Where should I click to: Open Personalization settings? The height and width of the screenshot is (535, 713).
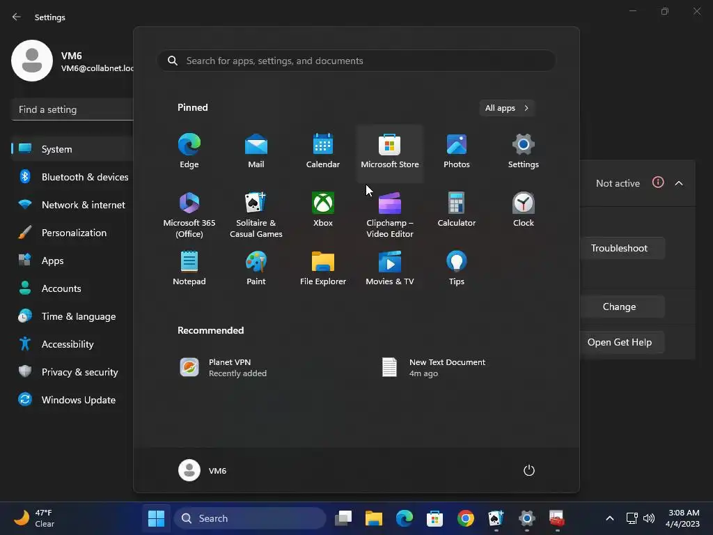click(72, 233)
